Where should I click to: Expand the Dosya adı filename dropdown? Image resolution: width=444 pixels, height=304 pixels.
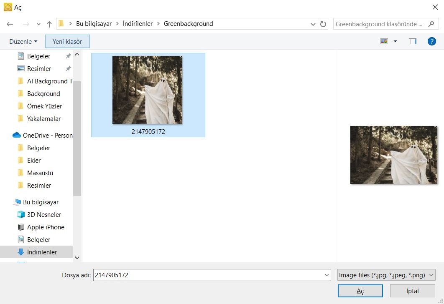point(327,275)
